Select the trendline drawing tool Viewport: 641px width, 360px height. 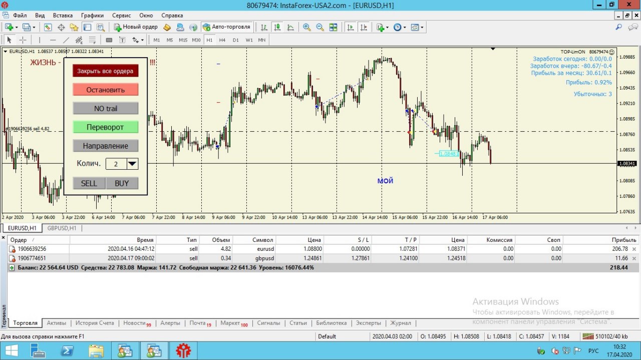[x=66, y=40]
